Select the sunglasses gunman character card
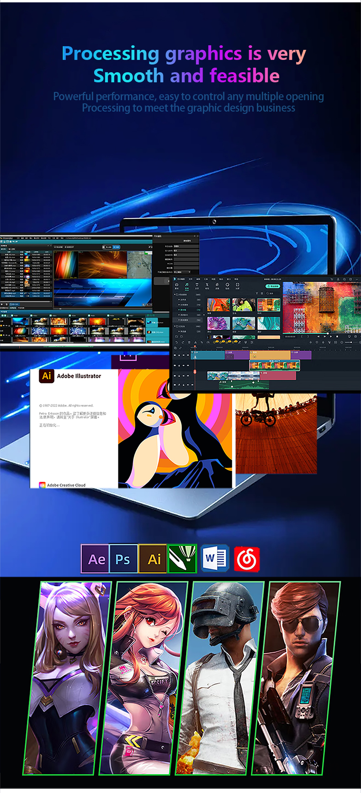Viewport: 361px width, 793px height. tap(297, 678)
